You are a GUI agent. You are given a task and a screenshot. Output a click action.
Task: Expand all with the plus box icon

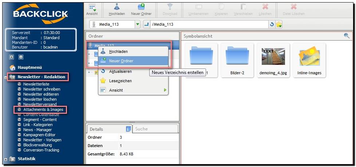pos(11,57)
